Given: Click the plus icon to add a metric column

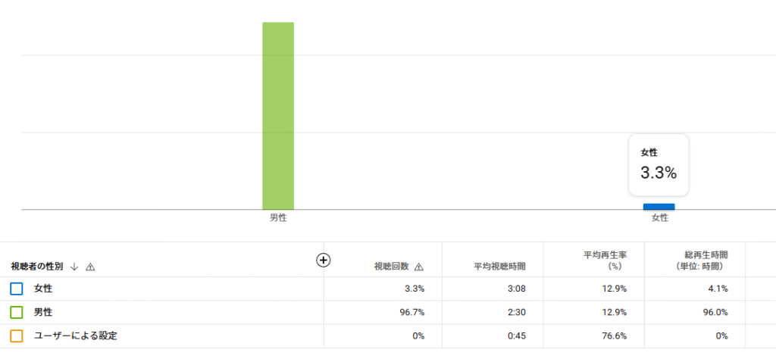Looking at the screenshot, I should [x=323, y=260].
